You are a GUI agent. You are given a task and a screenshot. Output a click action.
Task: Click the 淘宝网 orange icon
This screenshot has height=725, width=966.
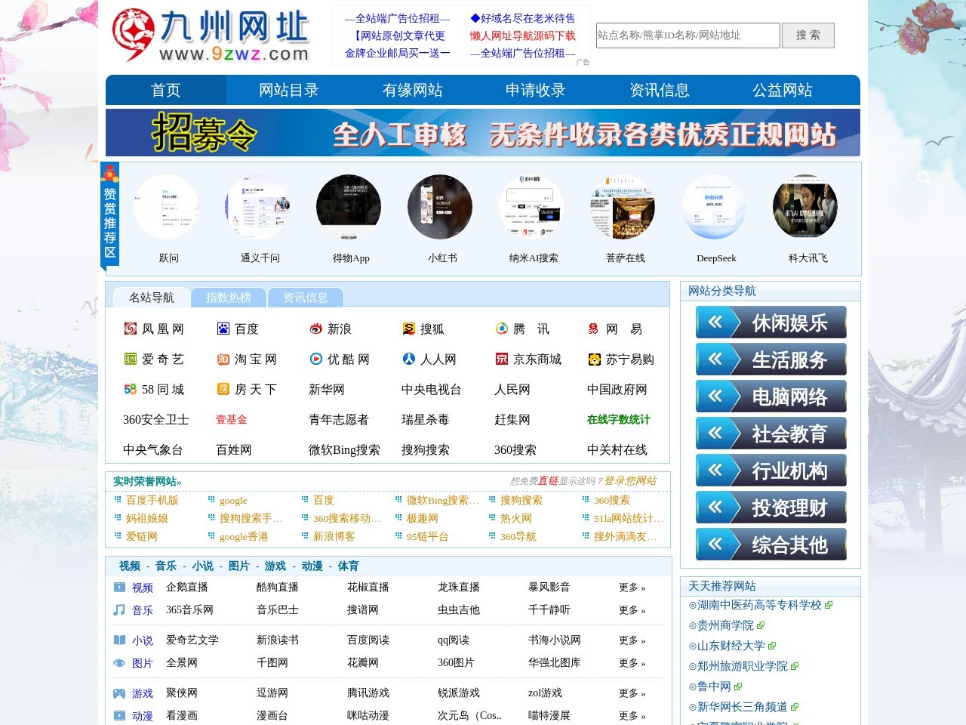pyautogui.click(x=223, y=359)
